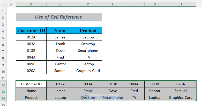Select cell James in row 5

pos(60,37)
